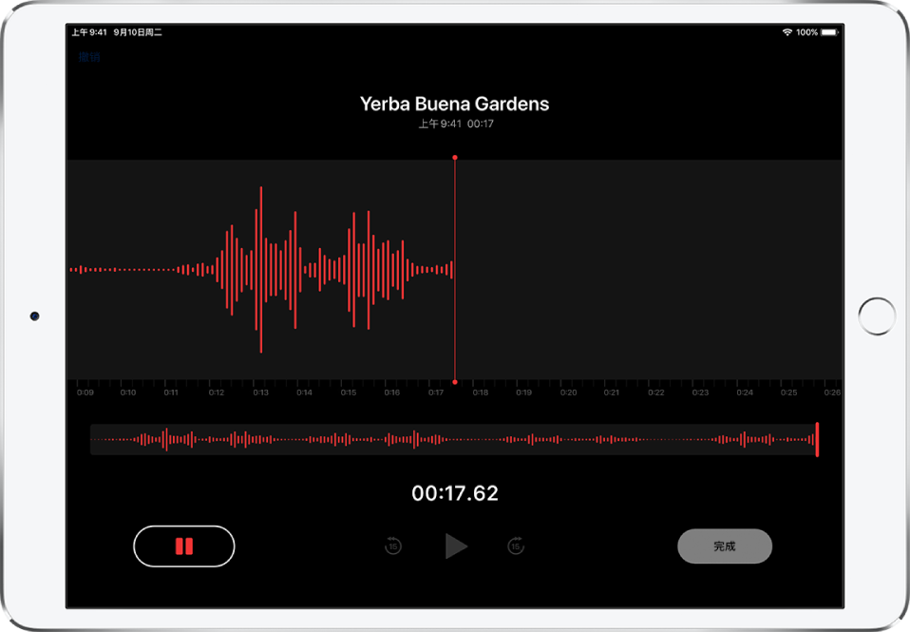The image size is (910, 632).
Task: Click the 0:20 mark on the timeline
Action: point(568,392)
